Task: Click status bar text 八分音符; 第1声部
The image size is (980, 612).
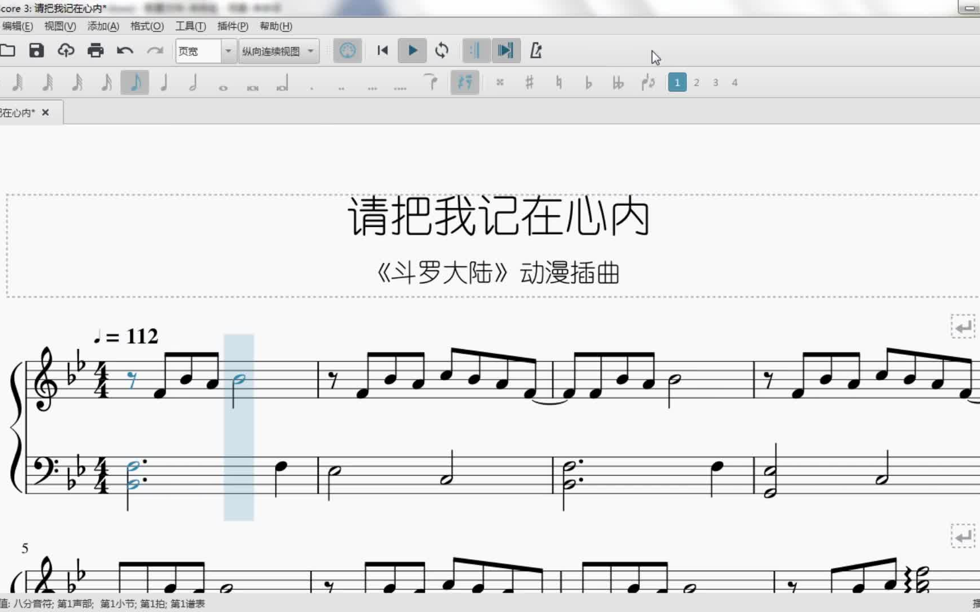Action: click(52, 604)
